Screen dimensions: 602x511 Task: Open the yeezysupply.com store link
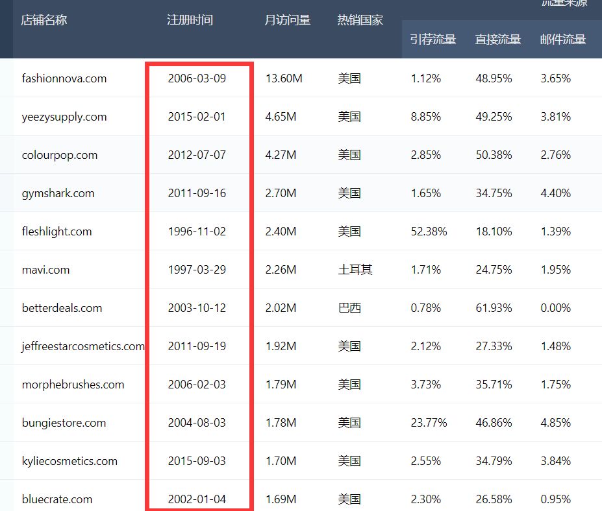coord(64,117)
